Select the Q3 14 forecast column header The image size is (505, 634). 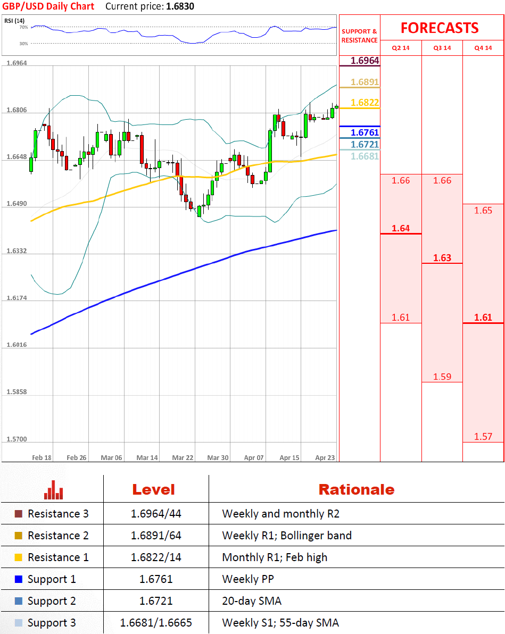click(x=442, y=48)
